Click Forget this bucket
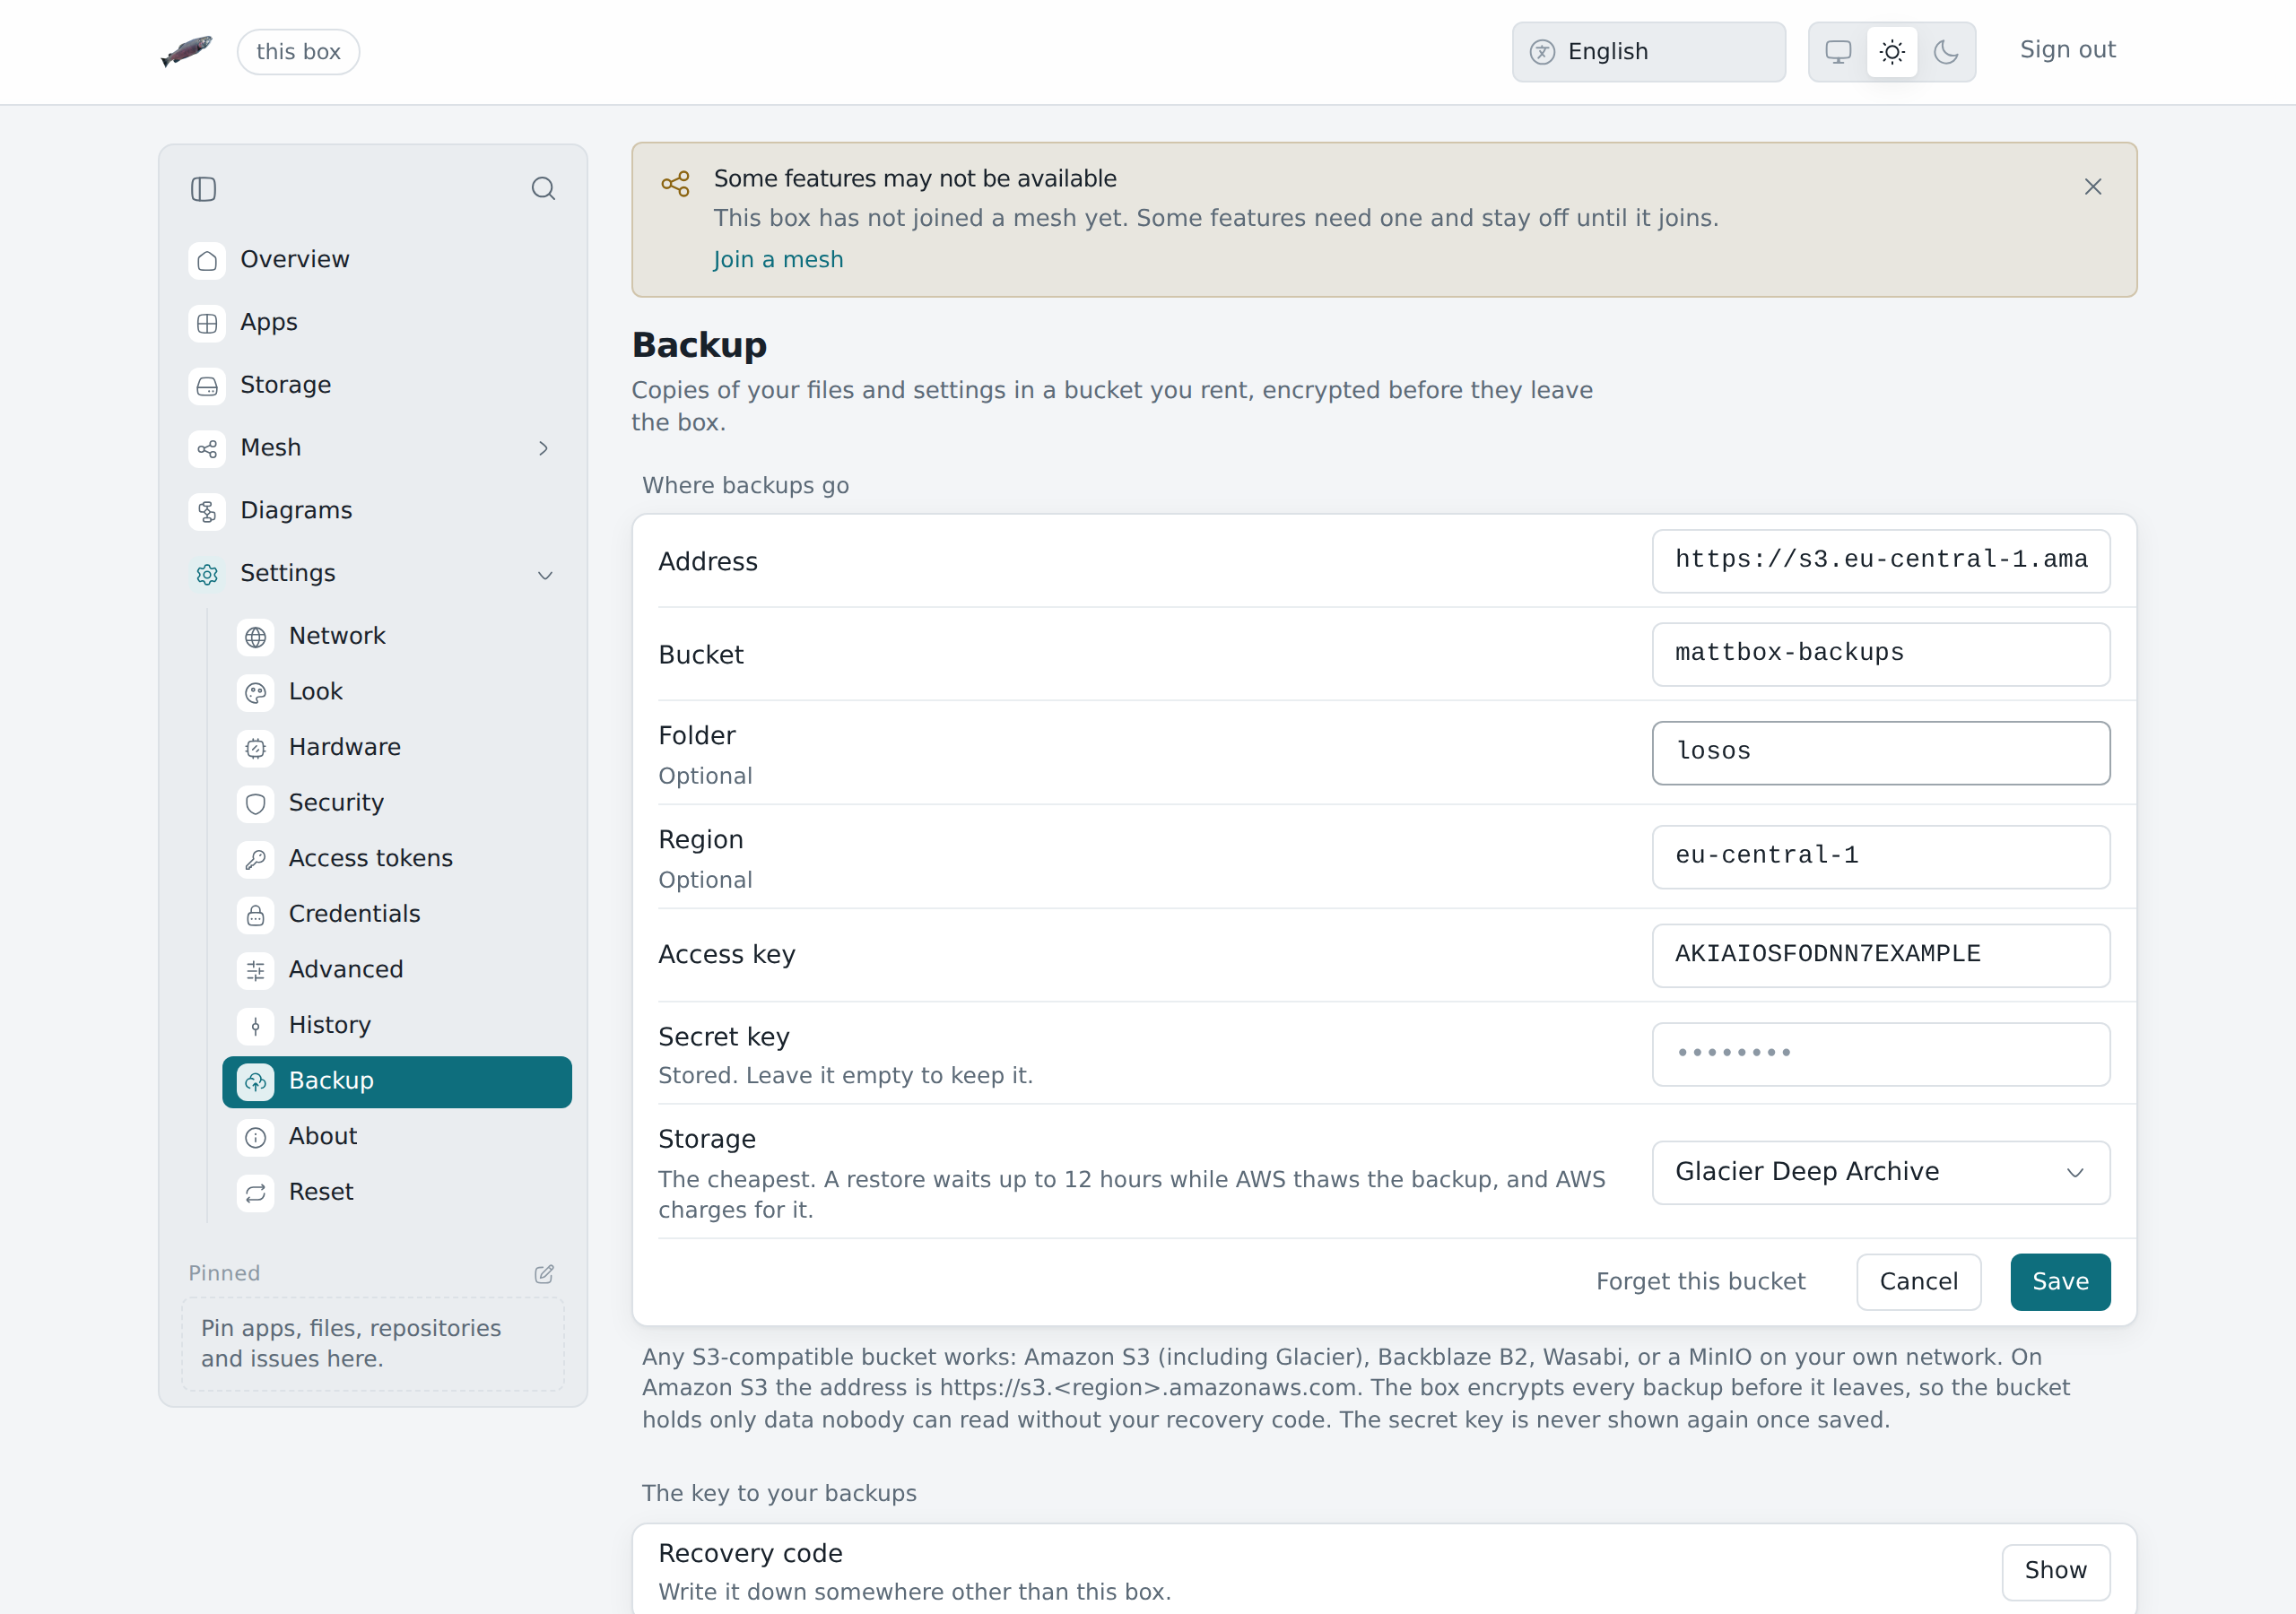The height and width of the screenshot is (1614, 2296). click(1700, 1282)
